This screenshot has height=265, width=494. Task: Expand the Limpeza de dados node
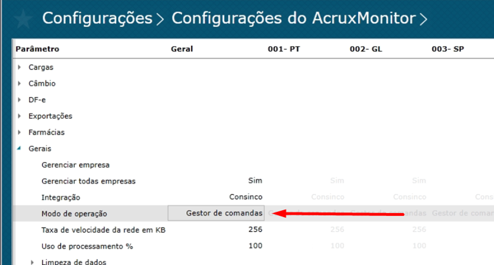coord(33,262)
